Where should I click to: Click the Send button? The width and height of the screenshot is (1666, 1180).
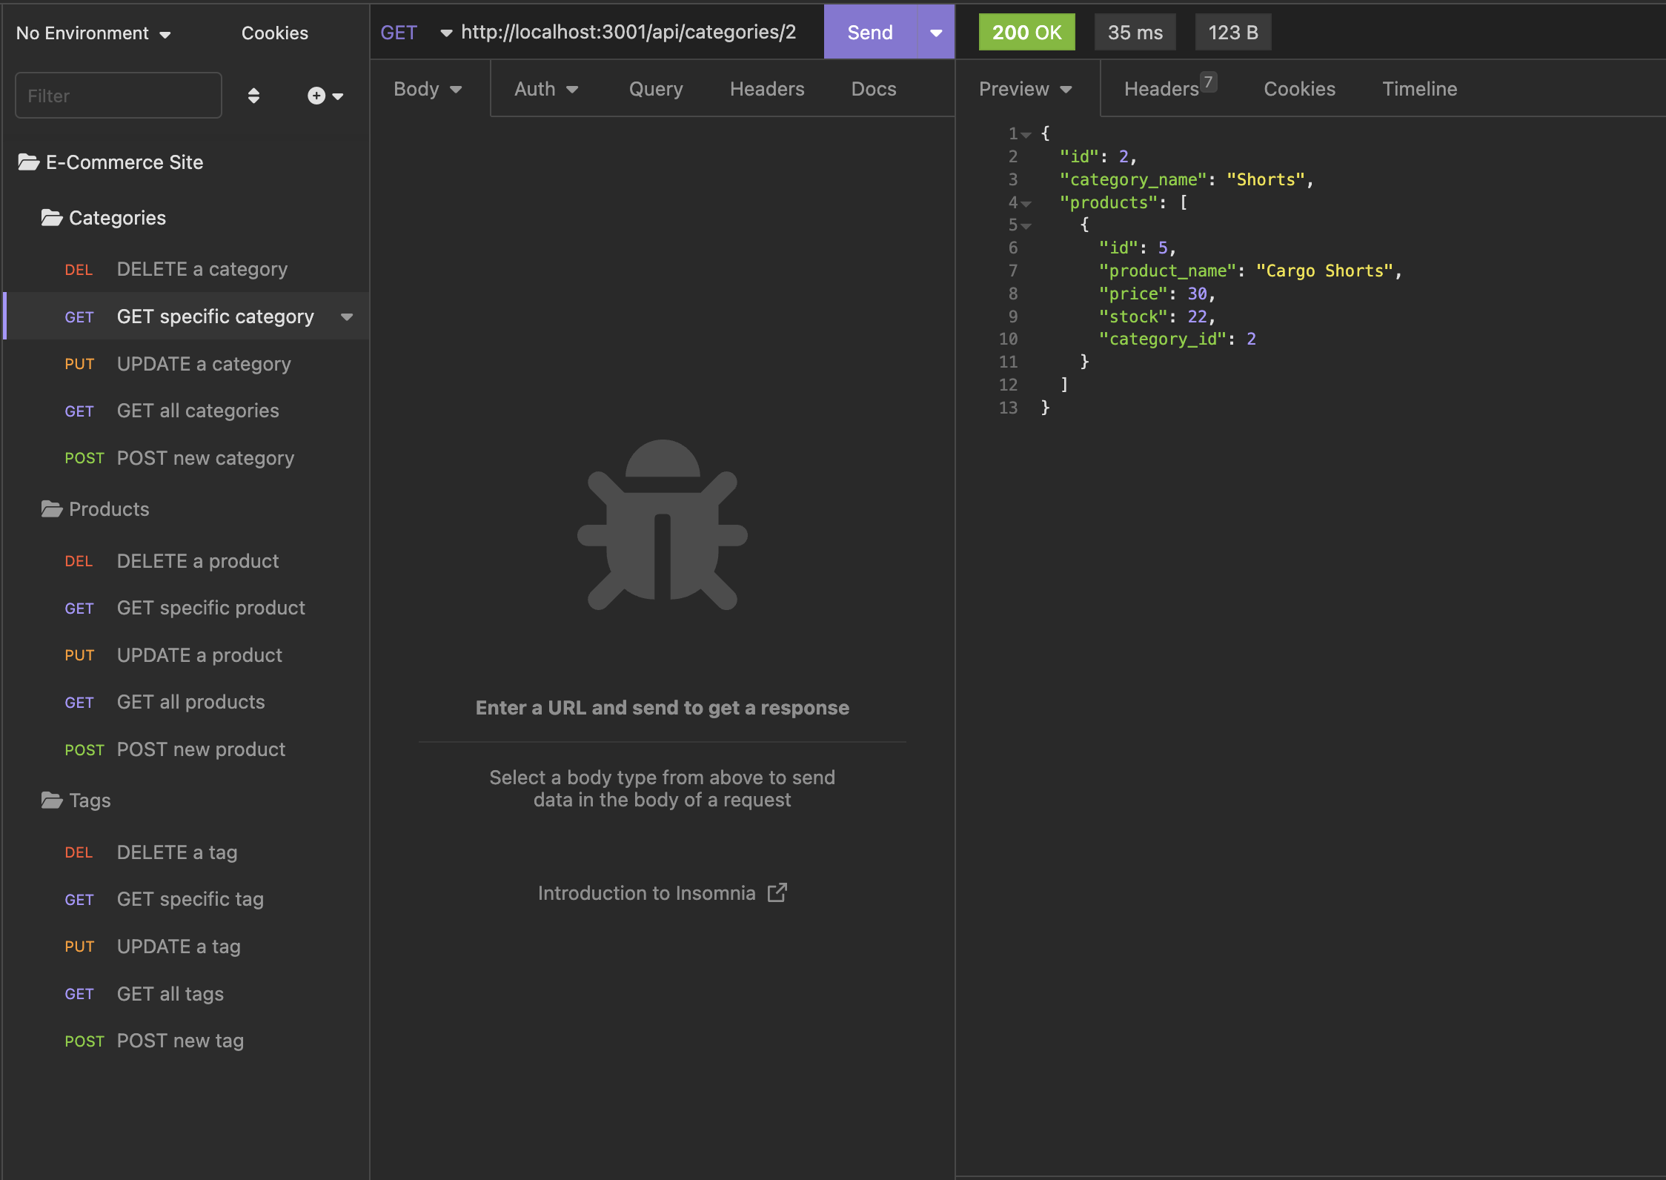(869, 32)
